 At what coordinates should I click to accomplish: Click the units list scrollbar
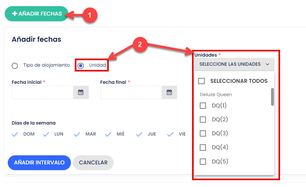pos(272,97)
